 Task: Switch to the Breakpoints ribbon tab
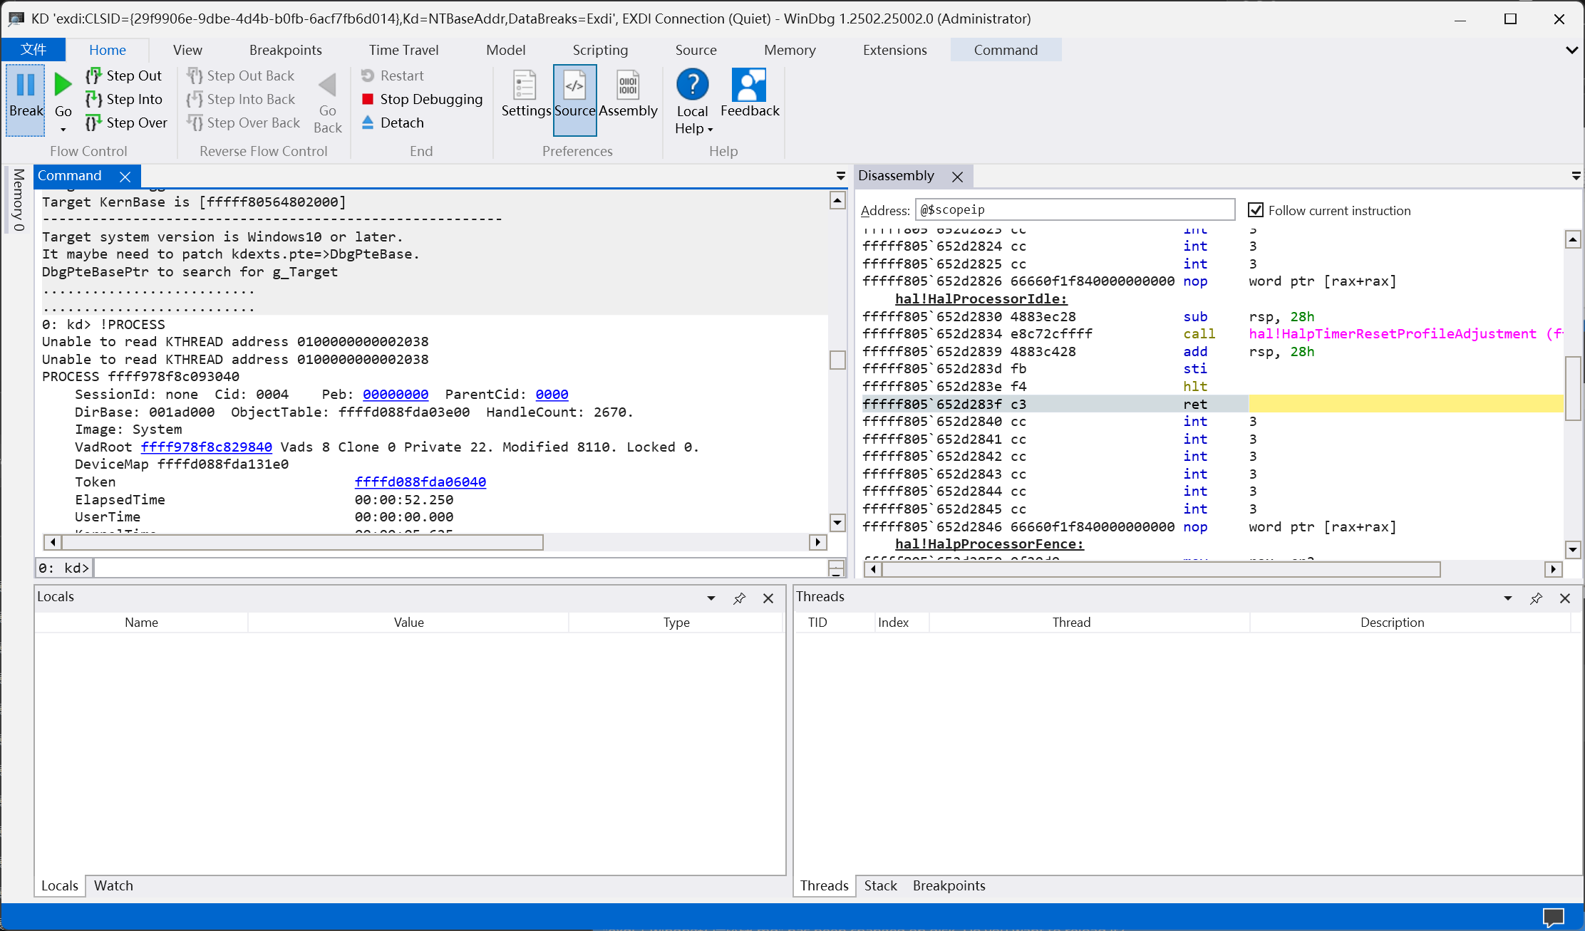pyautogui.click(x=285, y=50)
